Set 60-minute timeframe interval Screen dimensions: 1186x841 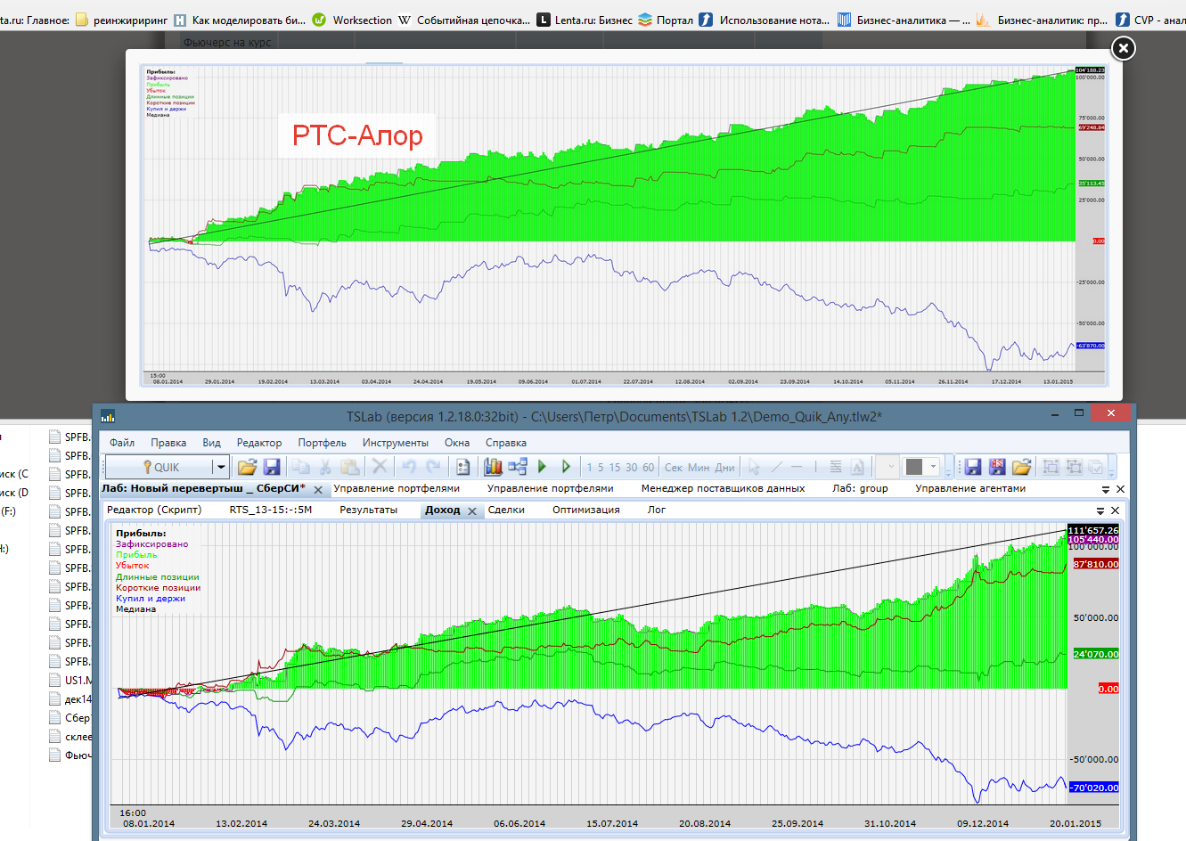[x=648, y=468]
